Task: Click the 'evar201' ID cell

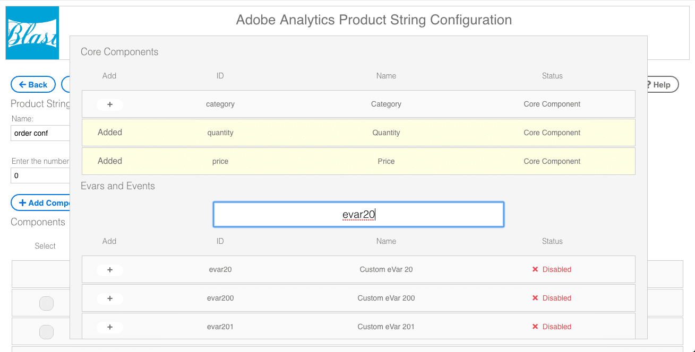Action: [x=220, y=327]
